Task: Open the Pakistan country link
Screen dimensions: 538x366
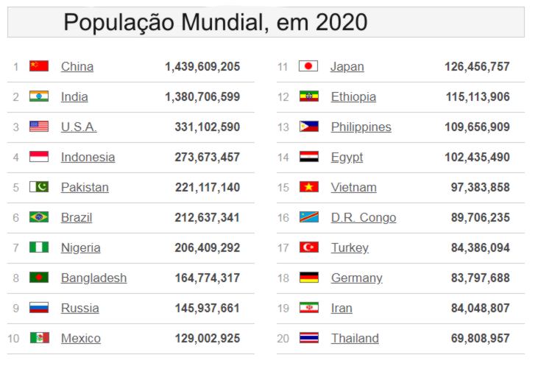Action: tap(85, 187)
